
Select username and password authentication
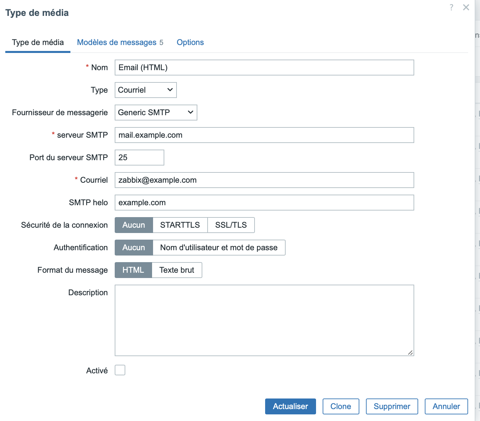[x=219, y=248]
